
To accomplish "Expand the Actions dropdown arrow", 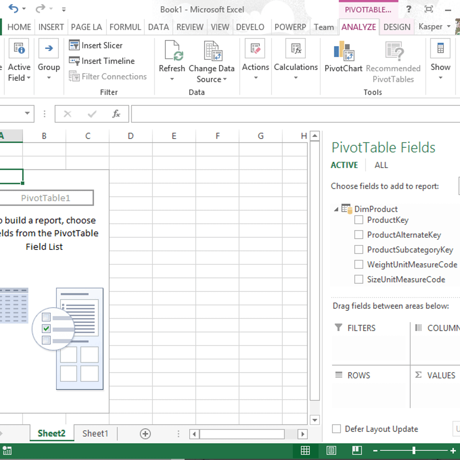I will pos(256,78).
